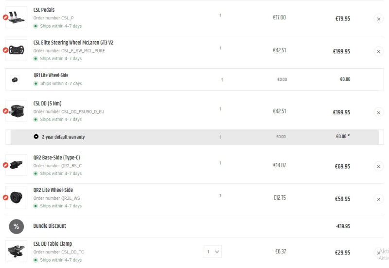Click the CSL DD Table Clamp title
This screenshot has width=389, height=268.
click(53, 244)
